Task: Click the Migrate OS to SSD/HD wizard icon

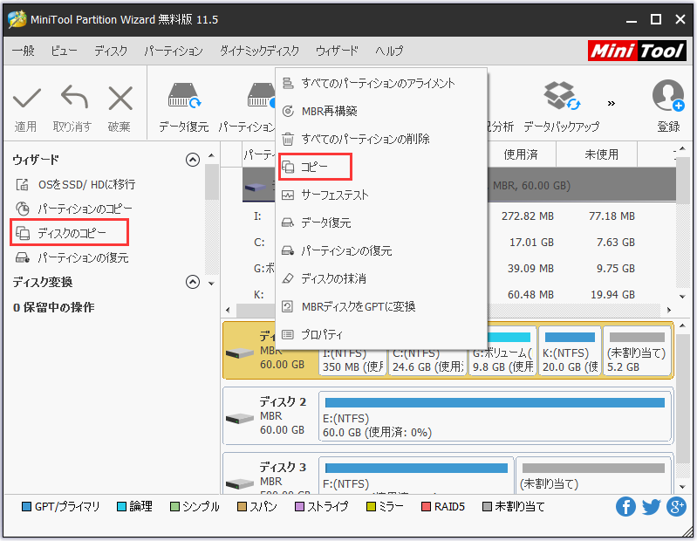Action: [x=22, y=184]
